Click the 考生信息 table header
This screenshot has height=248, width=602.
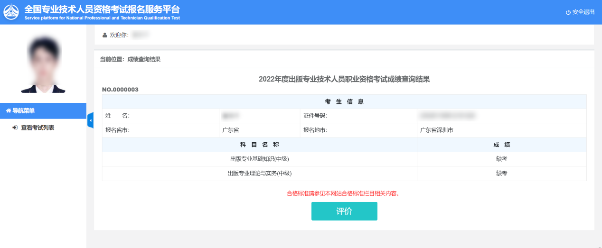point(344,101)
